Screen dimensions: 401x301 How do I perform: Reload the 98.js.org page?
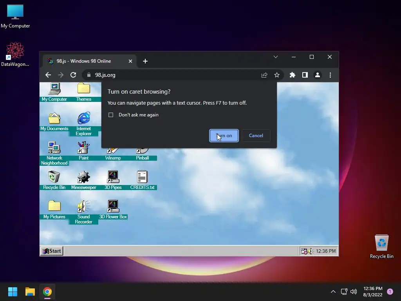pos(73,75)
